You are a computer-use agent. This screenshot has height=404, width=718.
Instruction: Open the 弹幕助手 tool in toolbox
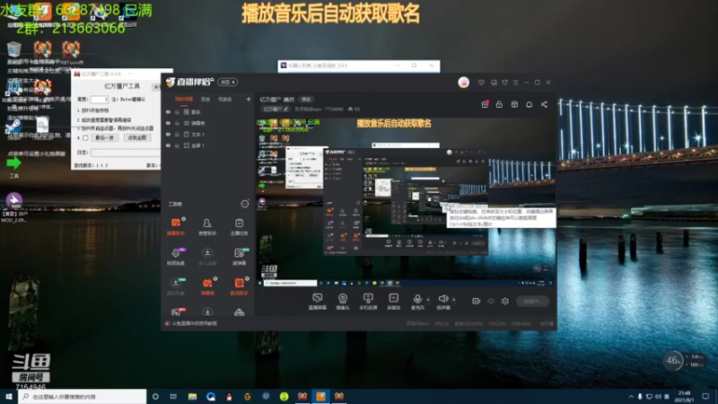click(175, 226)
